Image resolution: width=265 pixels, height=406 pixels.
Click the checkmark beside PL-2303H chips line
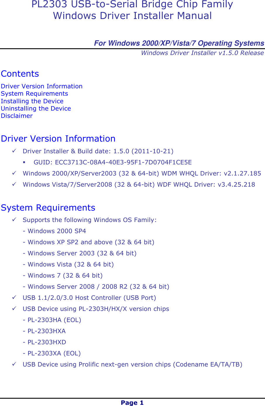pyautogui.click(x=14, y=309)
